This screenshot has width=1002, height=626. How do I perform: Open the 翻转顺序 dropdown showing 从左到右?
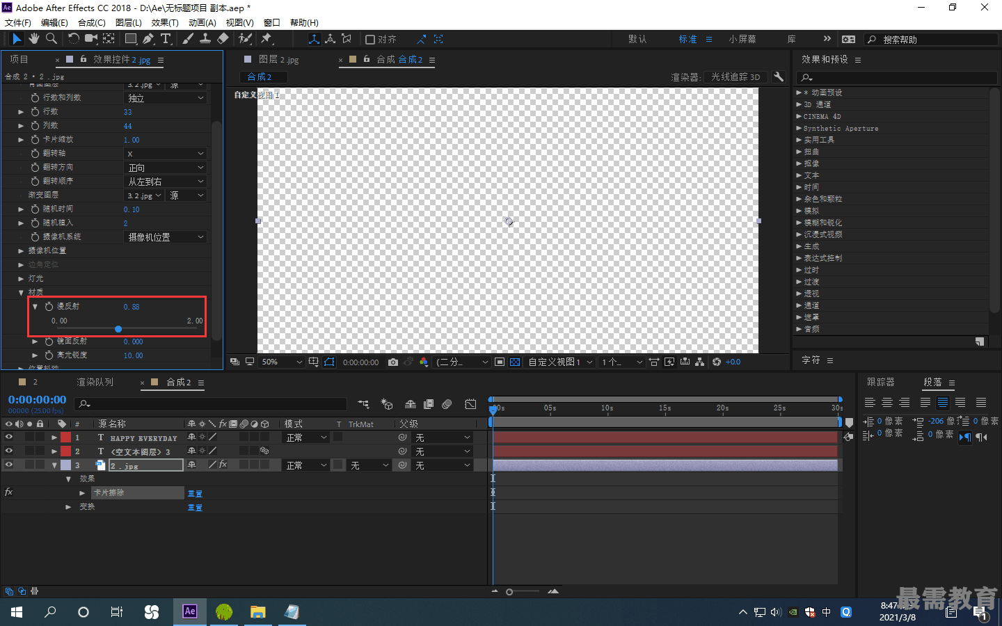tap(166, 182)
